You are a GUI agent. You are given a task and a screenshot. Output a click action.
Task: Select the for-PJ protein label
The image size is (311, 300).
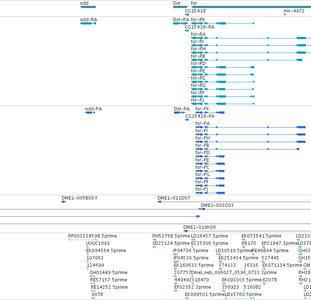[201, 190]
